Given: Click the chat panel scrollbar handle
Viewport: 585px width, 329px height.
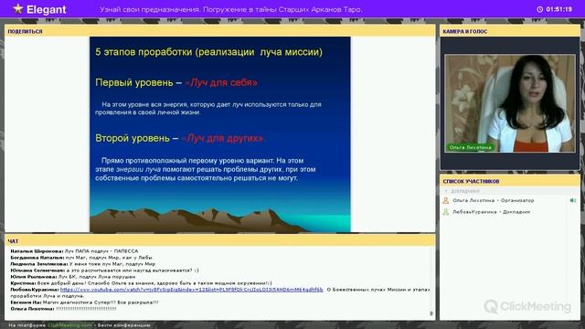Looking at the screenshot, I should pyautogui.click(x=431, y=313).
